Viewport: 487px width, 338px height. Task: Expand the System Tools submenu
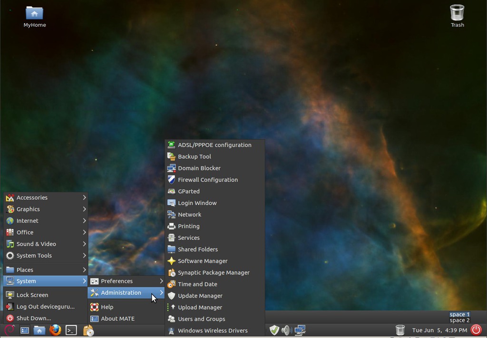46,255
